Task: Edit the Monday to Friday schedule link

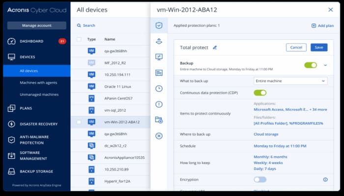Action: (280, 146)
